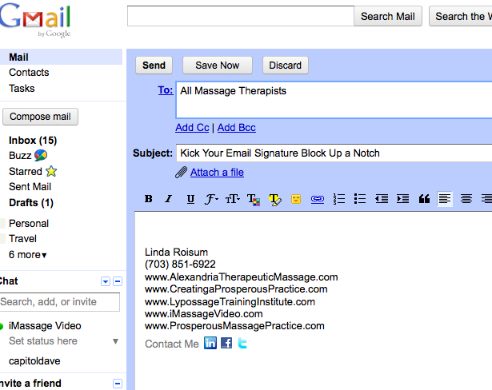492x390 pixels.
Task: Click the Gmail logo
Action: [x=35, y=19]
